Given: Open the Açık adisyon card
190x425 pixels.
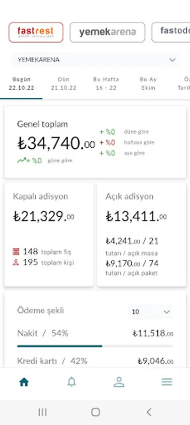Looking at the screenshot, I should click(142, 235).
